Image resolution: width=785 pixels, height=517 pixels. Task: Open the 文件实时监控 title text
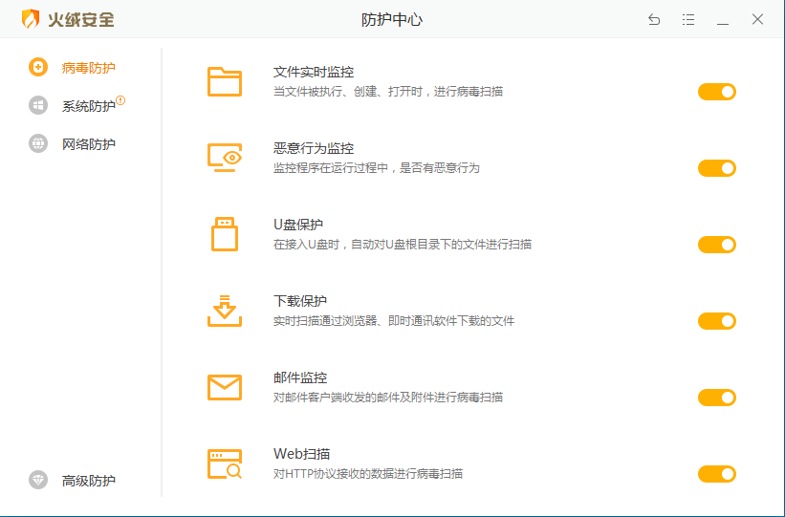(314, 72)
